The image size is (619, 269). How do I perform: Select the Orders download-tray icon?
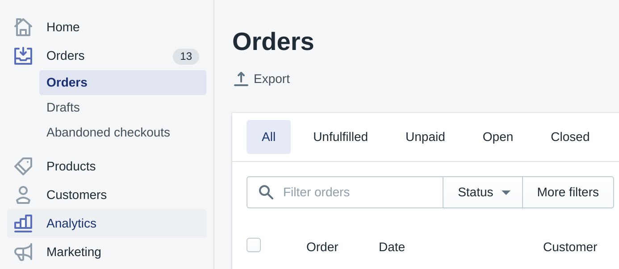click(x=23, y=55)
